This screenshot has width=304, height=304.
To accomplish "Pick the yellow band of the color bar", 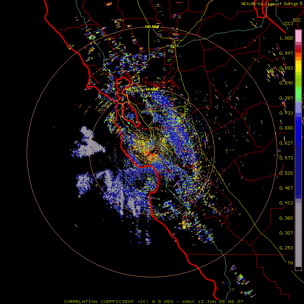I will click(298, 67).
